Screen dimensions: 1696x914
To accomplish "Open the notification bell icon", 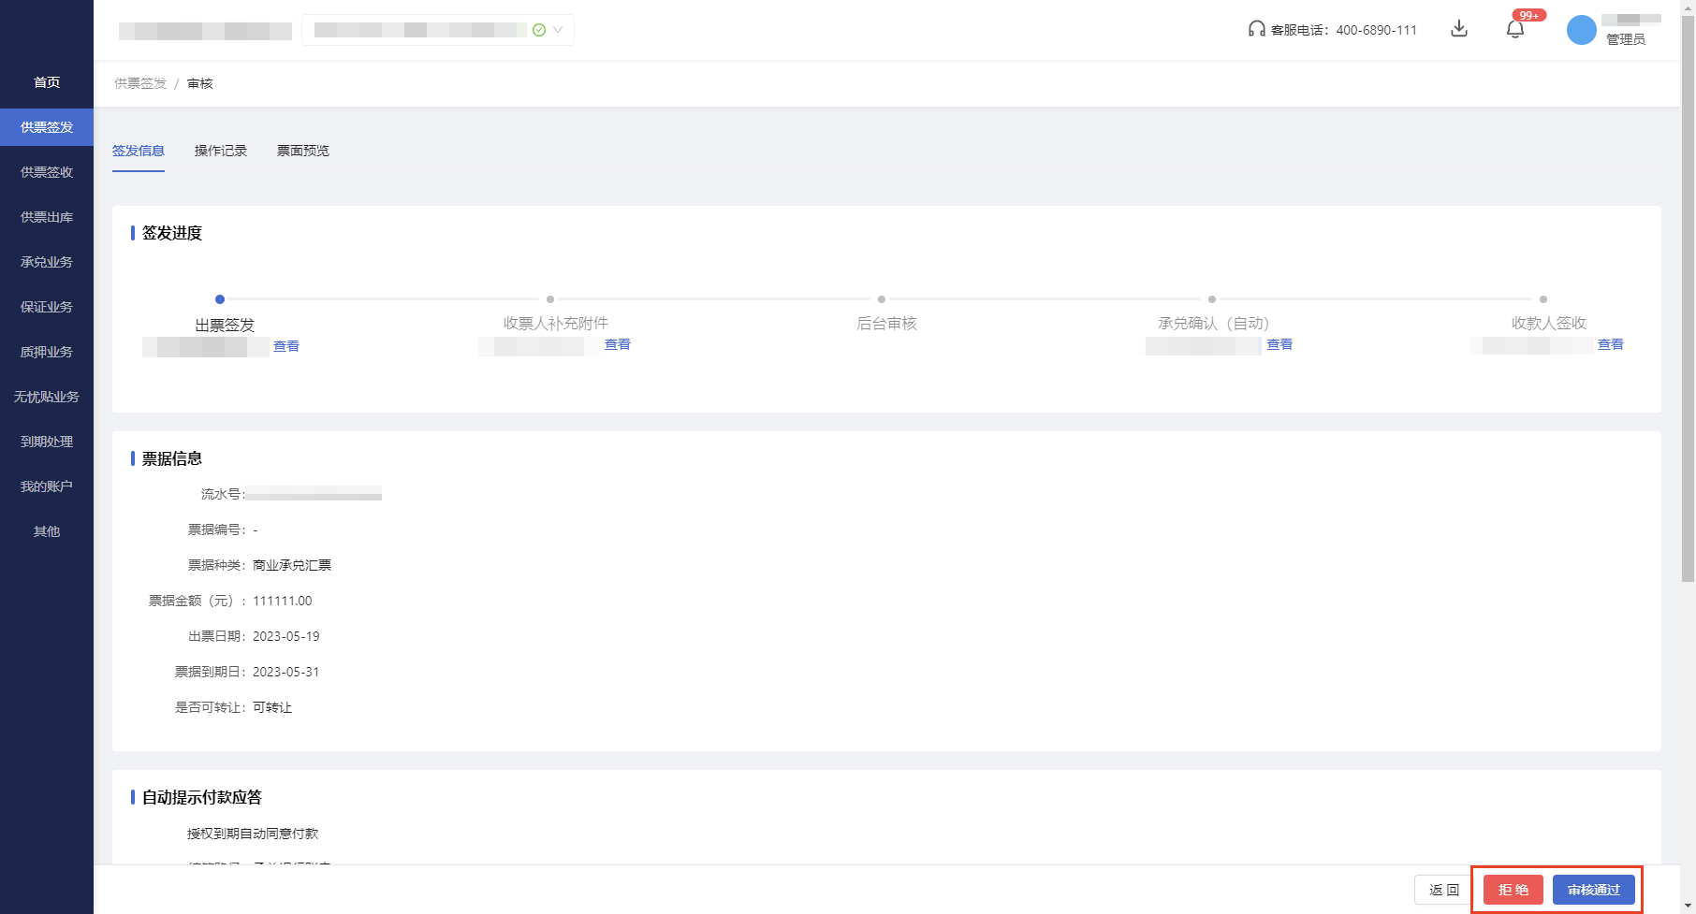I will point(1514,30).
